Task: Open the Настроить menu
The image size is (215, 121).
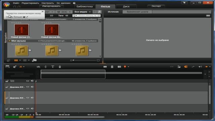Action: pyautogui.click(x=48, y=3)
